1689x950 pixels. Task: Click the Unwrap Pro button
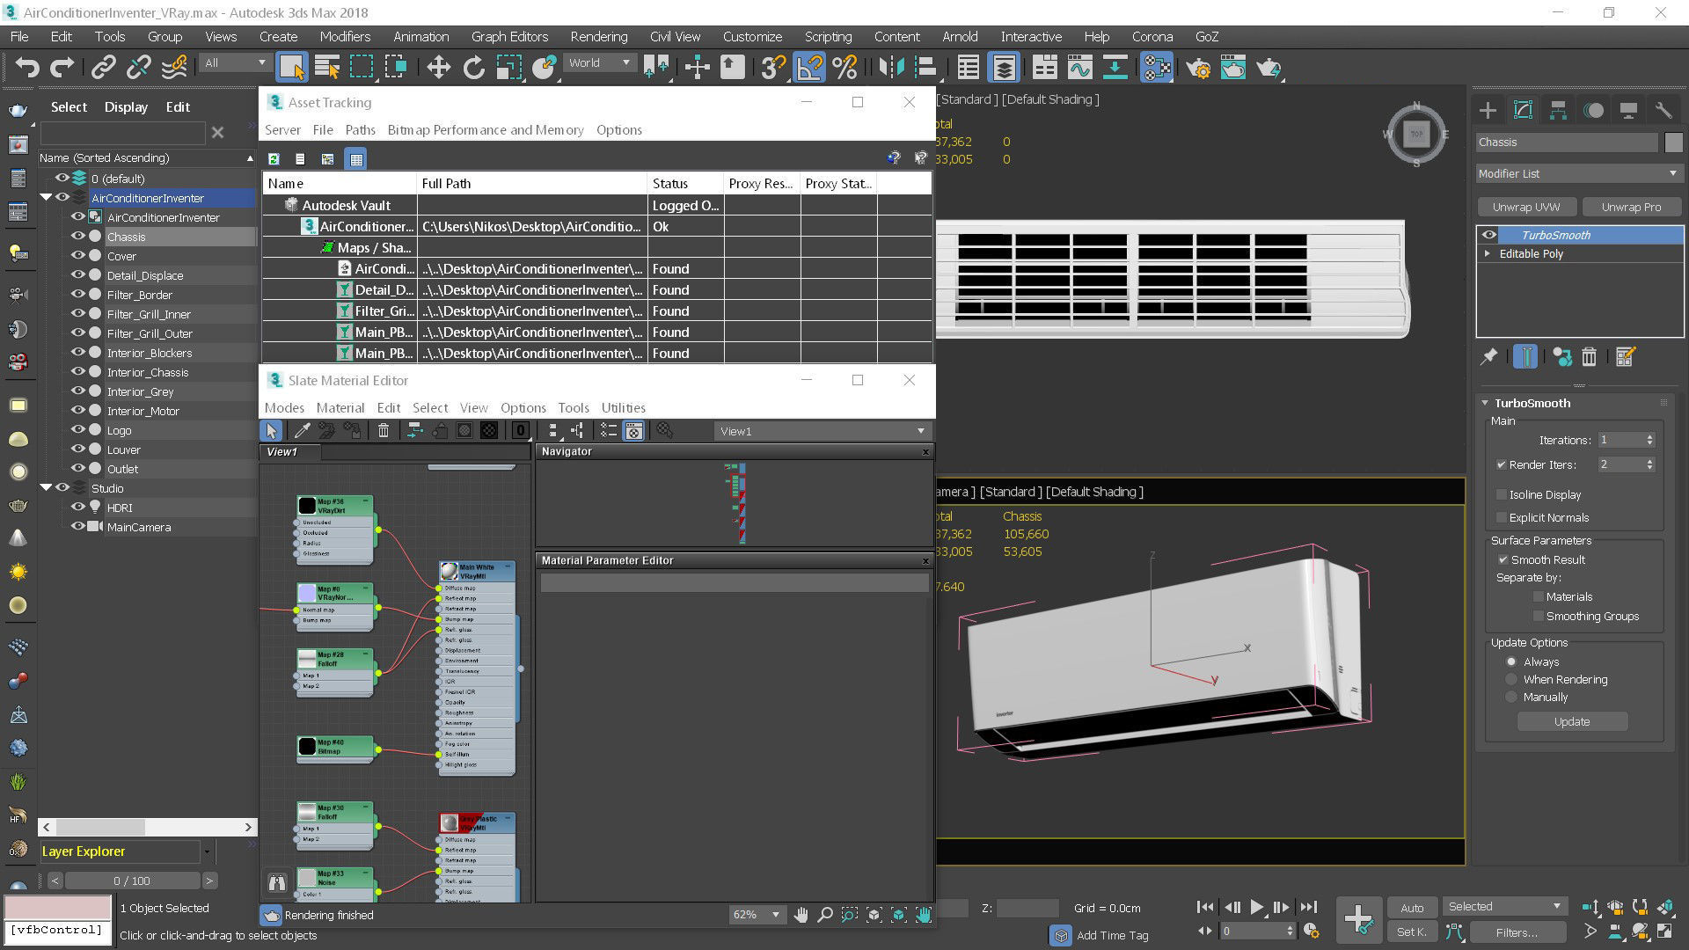pos(1631,207)
